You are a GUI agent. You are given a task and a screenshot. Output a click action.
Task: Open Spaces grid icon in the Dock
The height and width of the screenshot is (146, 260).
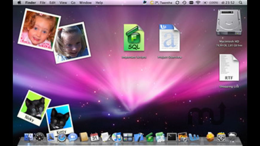(128, 137)
